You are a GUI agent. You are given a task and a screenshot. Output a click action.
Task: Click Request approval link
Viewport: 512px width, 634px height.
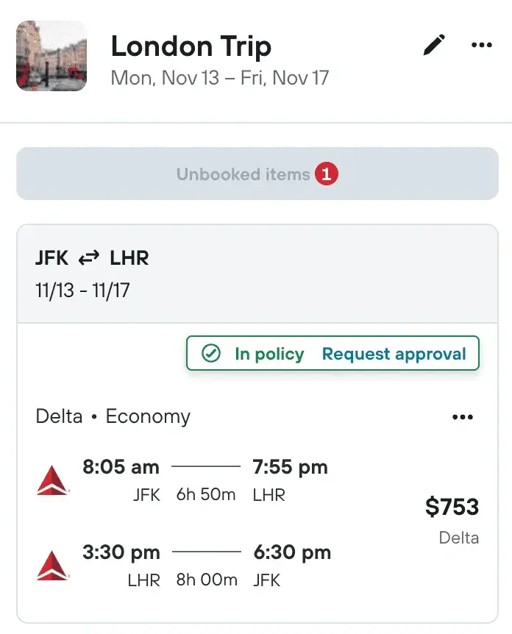[x=394, y=354]
